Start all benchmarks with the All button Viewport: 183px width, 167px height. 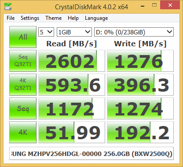[23, 37]
